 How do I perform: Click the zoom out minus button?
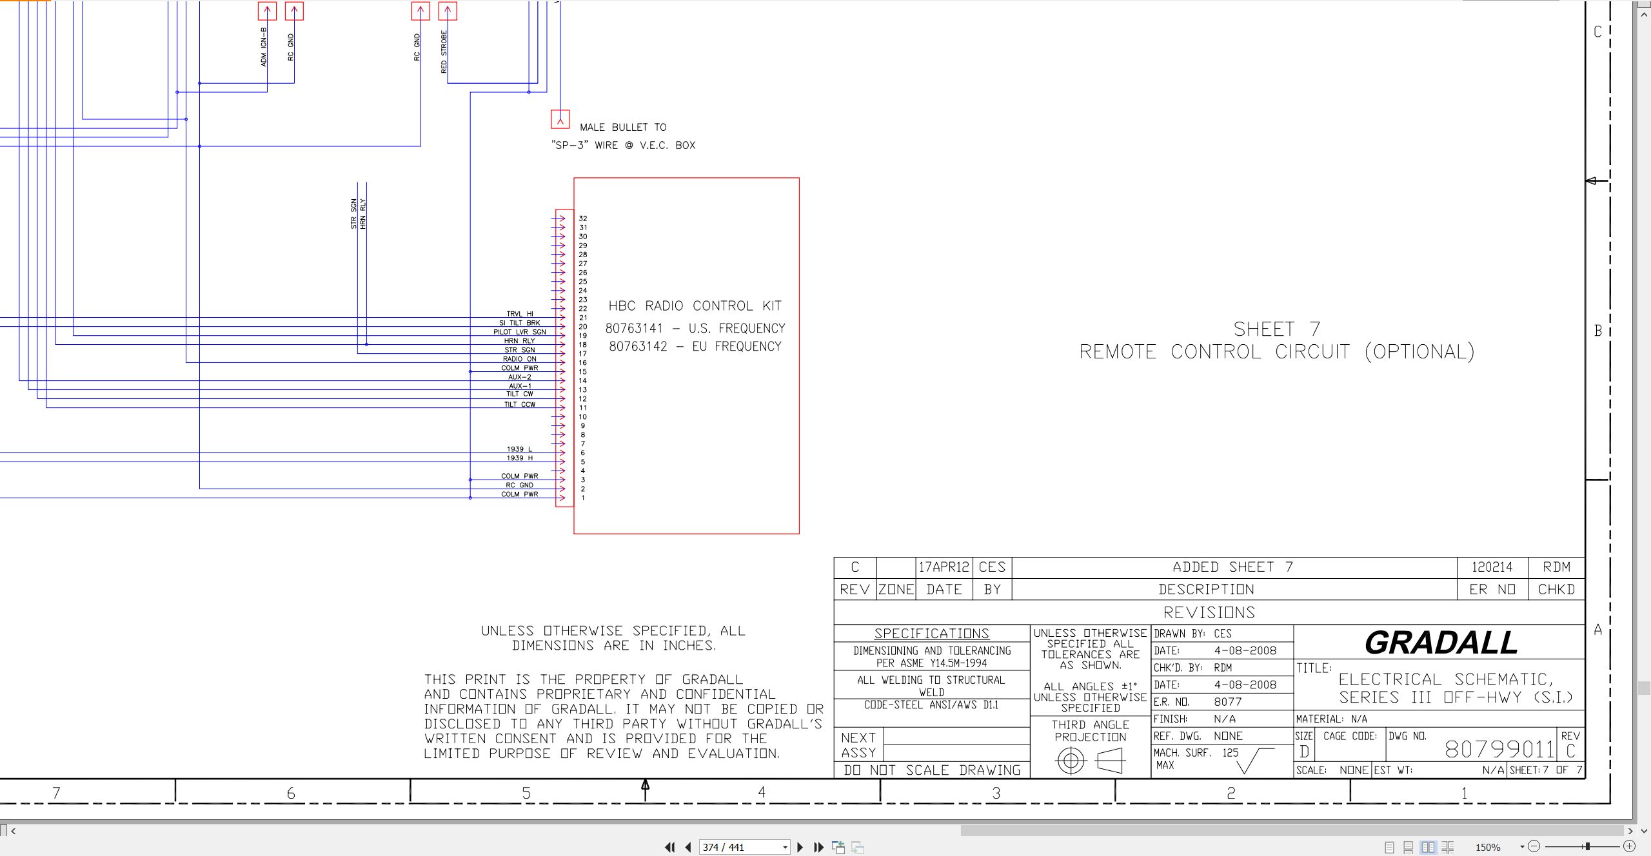click(x=1534, y=846)
